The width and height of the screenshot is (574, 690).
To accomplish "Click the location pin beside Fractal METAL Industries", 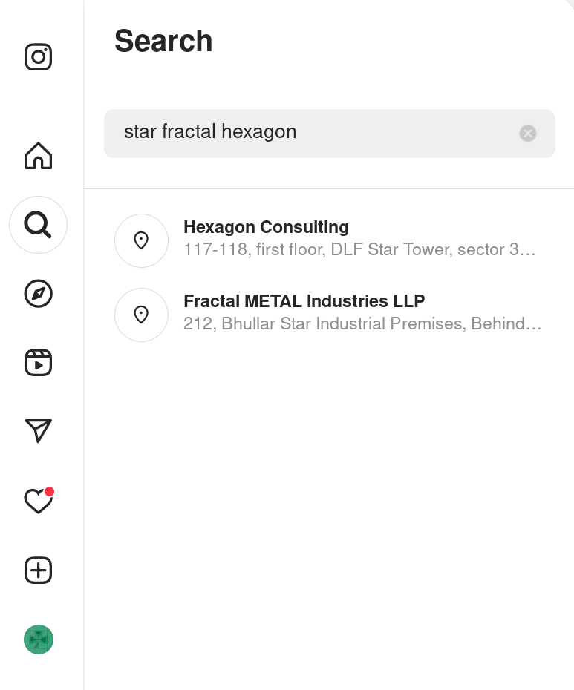I will [x=141, y=315].
